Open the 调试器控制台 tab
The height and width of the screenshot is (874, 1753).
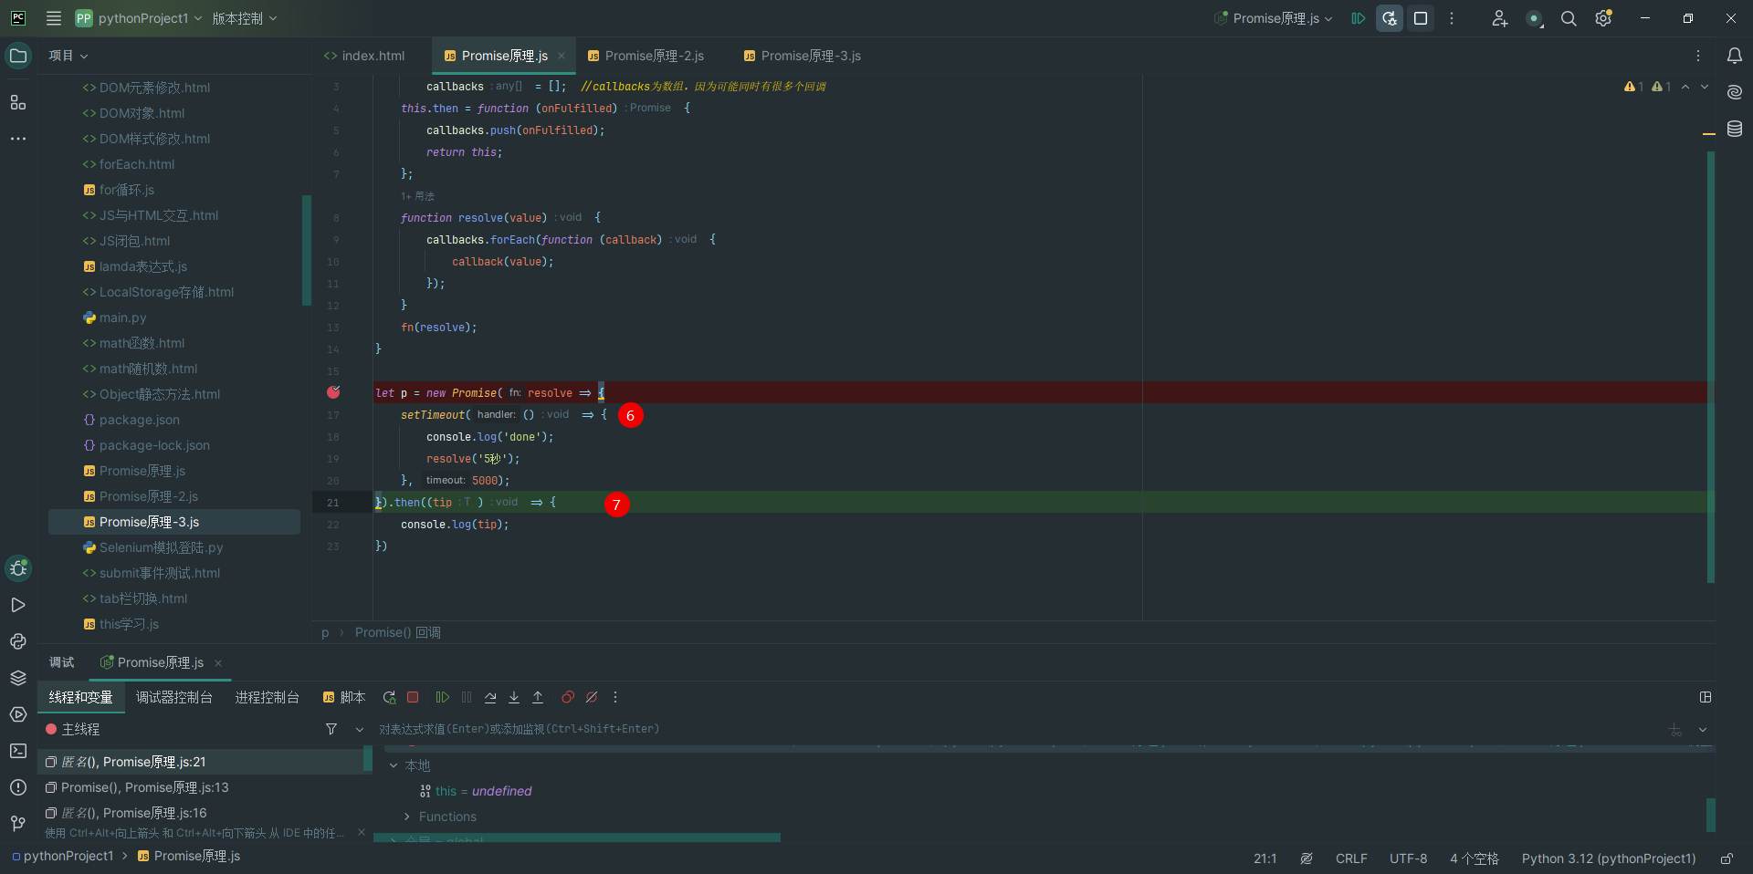click(174, 697)
